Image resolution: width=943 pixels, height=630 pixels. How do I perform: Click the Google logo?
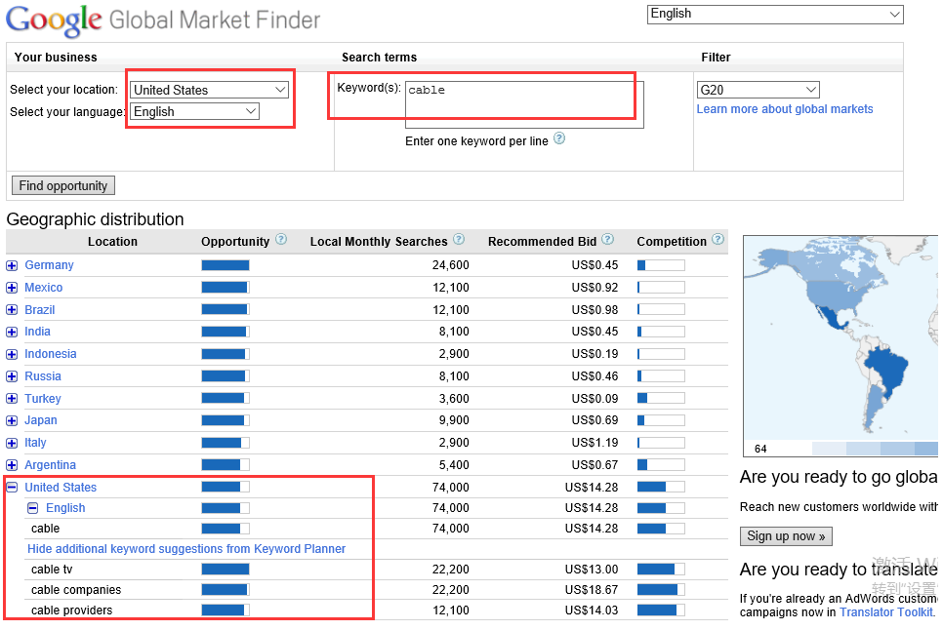(x=54, y=20)
